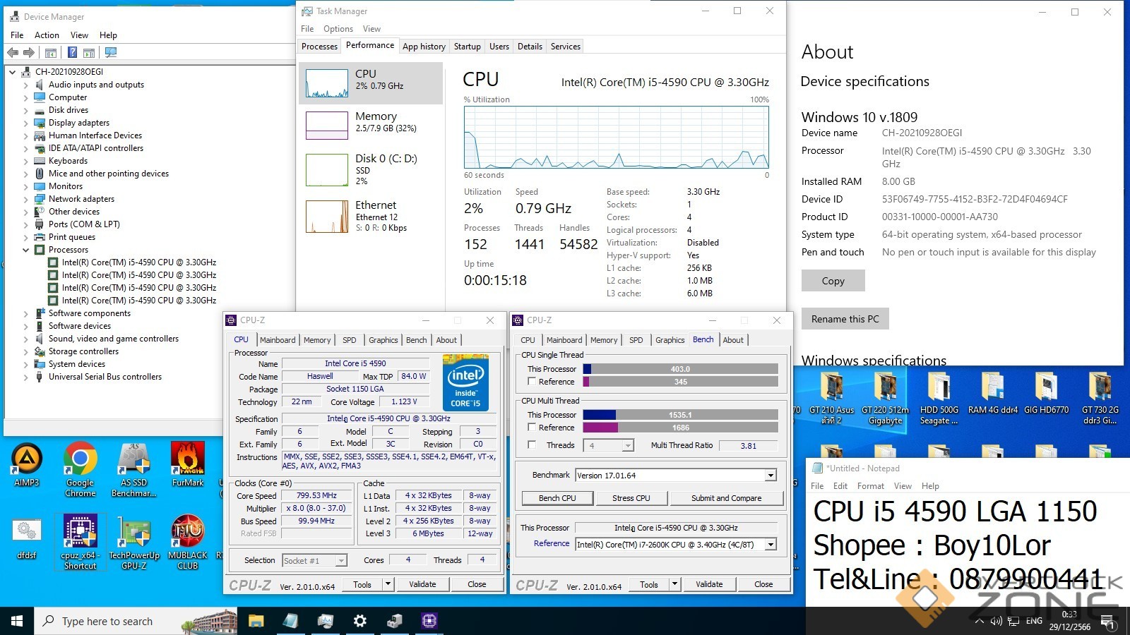Click the Bench CPU button
Viewport: 1130px width, 635px height.
tap(557, 498)
